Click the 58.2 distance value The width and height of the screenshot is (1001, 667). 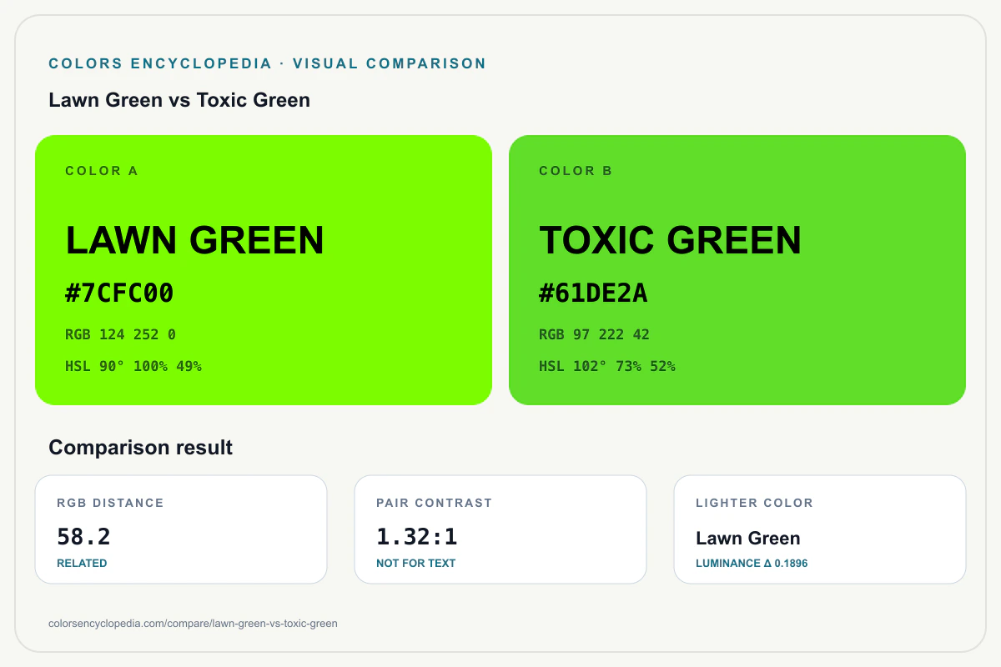click(83, 536)
